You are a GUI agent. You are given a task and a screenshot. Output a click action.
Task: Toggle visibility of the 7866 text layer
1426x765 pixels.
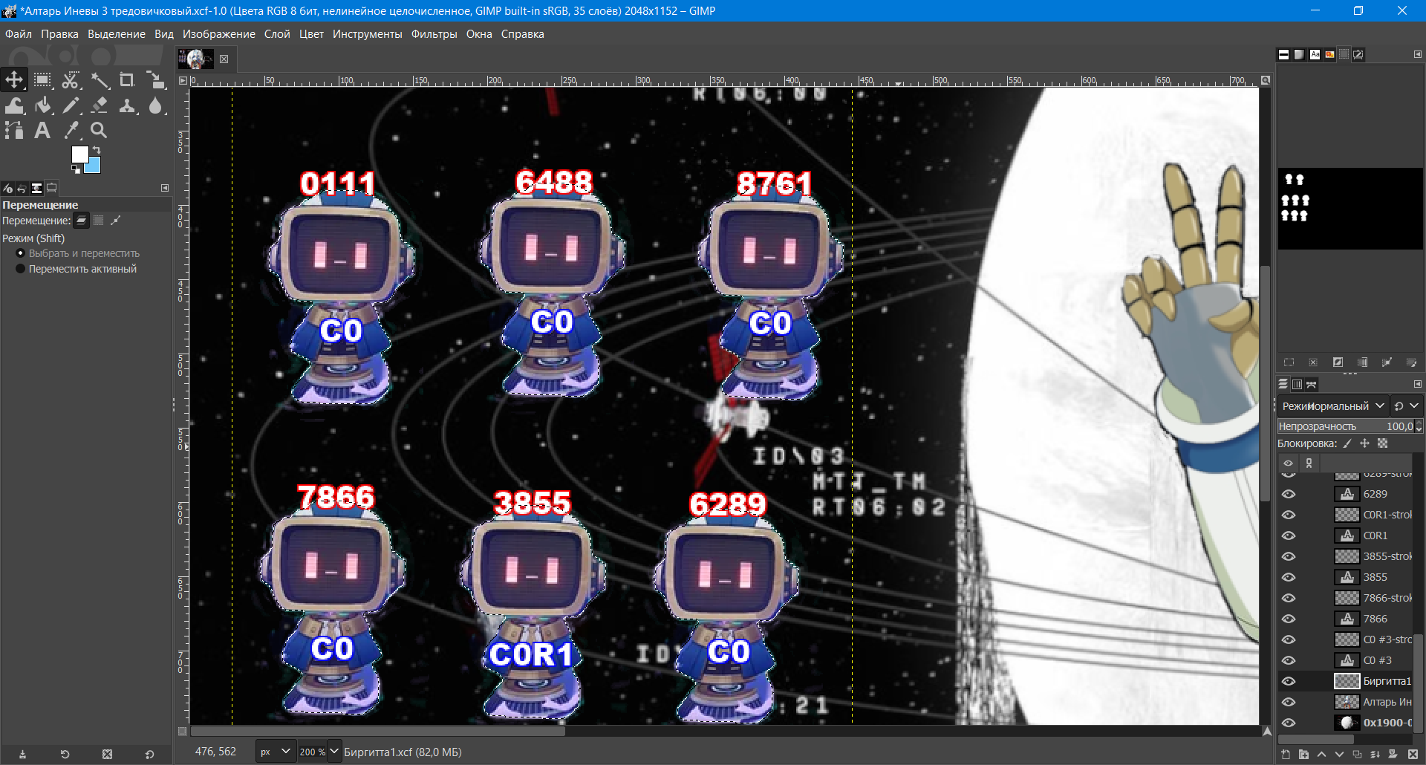(x=1289, y=619)
